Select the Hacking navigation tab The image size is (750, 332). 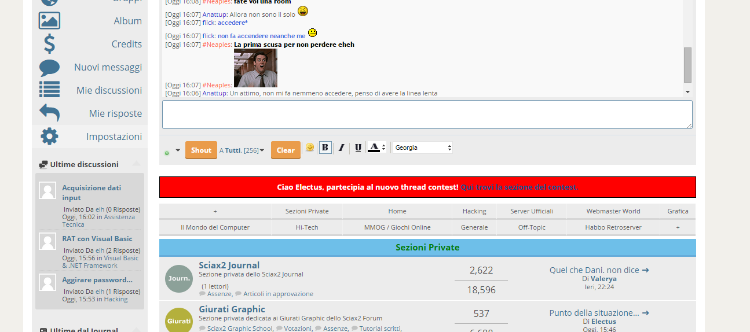[474, 211]
